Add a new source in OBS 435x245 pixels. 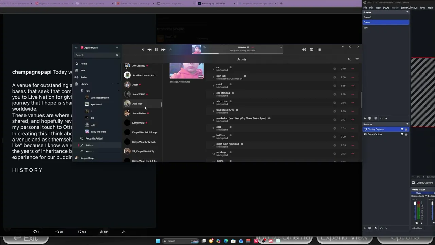click(365, 228)
